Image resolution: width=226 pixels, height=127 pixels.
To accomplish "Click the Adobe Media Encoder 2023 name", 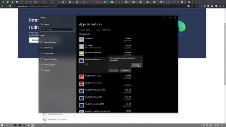I will pyautogui.click(x=95, y=90).
